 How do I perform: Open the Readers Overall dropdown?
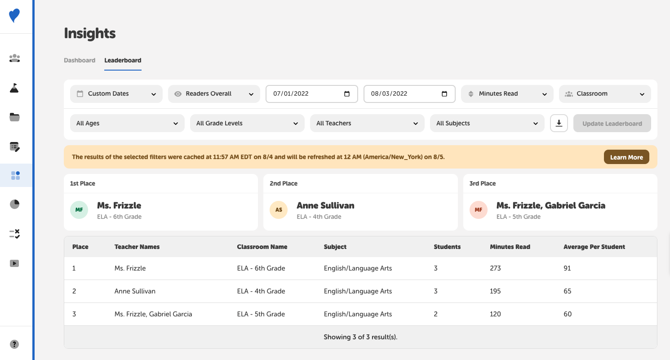click(214, 94)
